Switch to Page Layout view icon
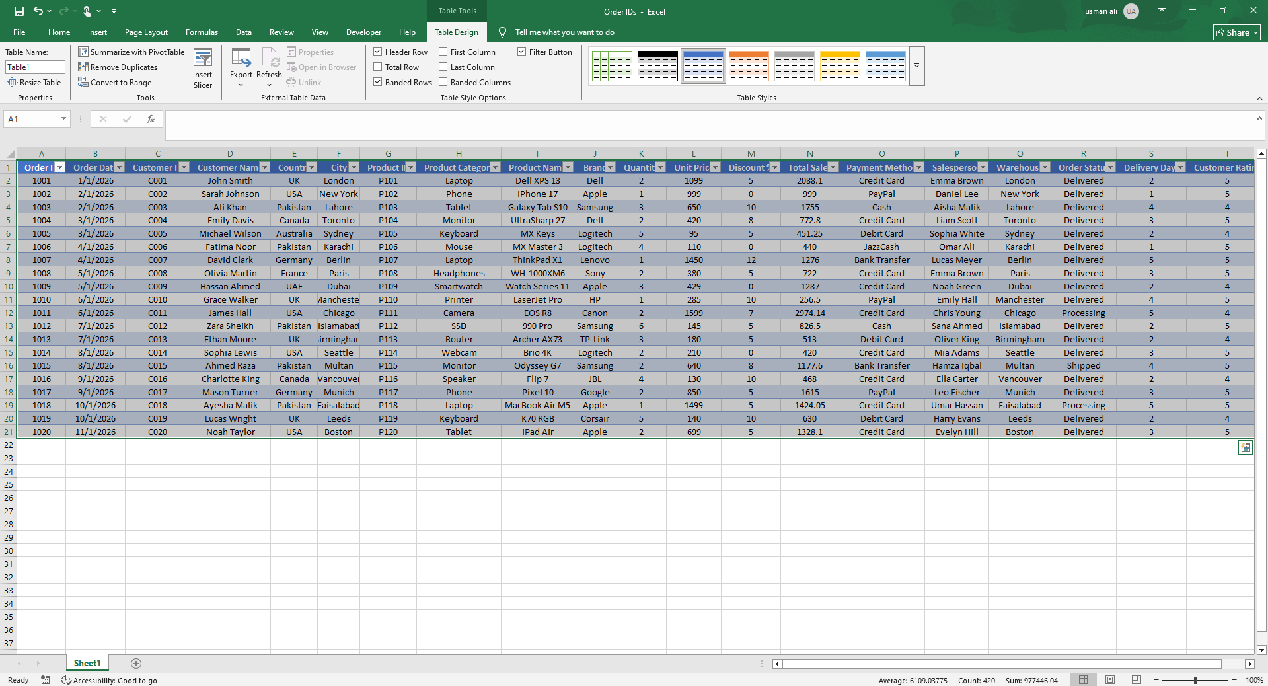The height and width of the screenshot is (686, 1268). click(x=1110, y=679)
